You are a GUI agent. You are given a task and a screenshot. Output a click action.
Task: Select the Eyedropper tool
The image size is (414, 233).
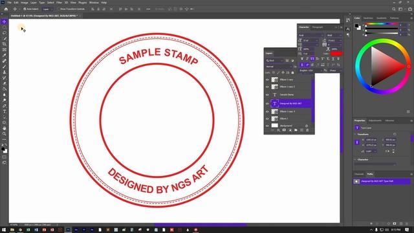coord(5,55)
